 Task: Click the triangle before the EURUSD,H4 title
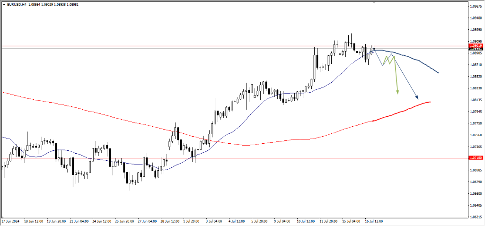coord(3,5)
